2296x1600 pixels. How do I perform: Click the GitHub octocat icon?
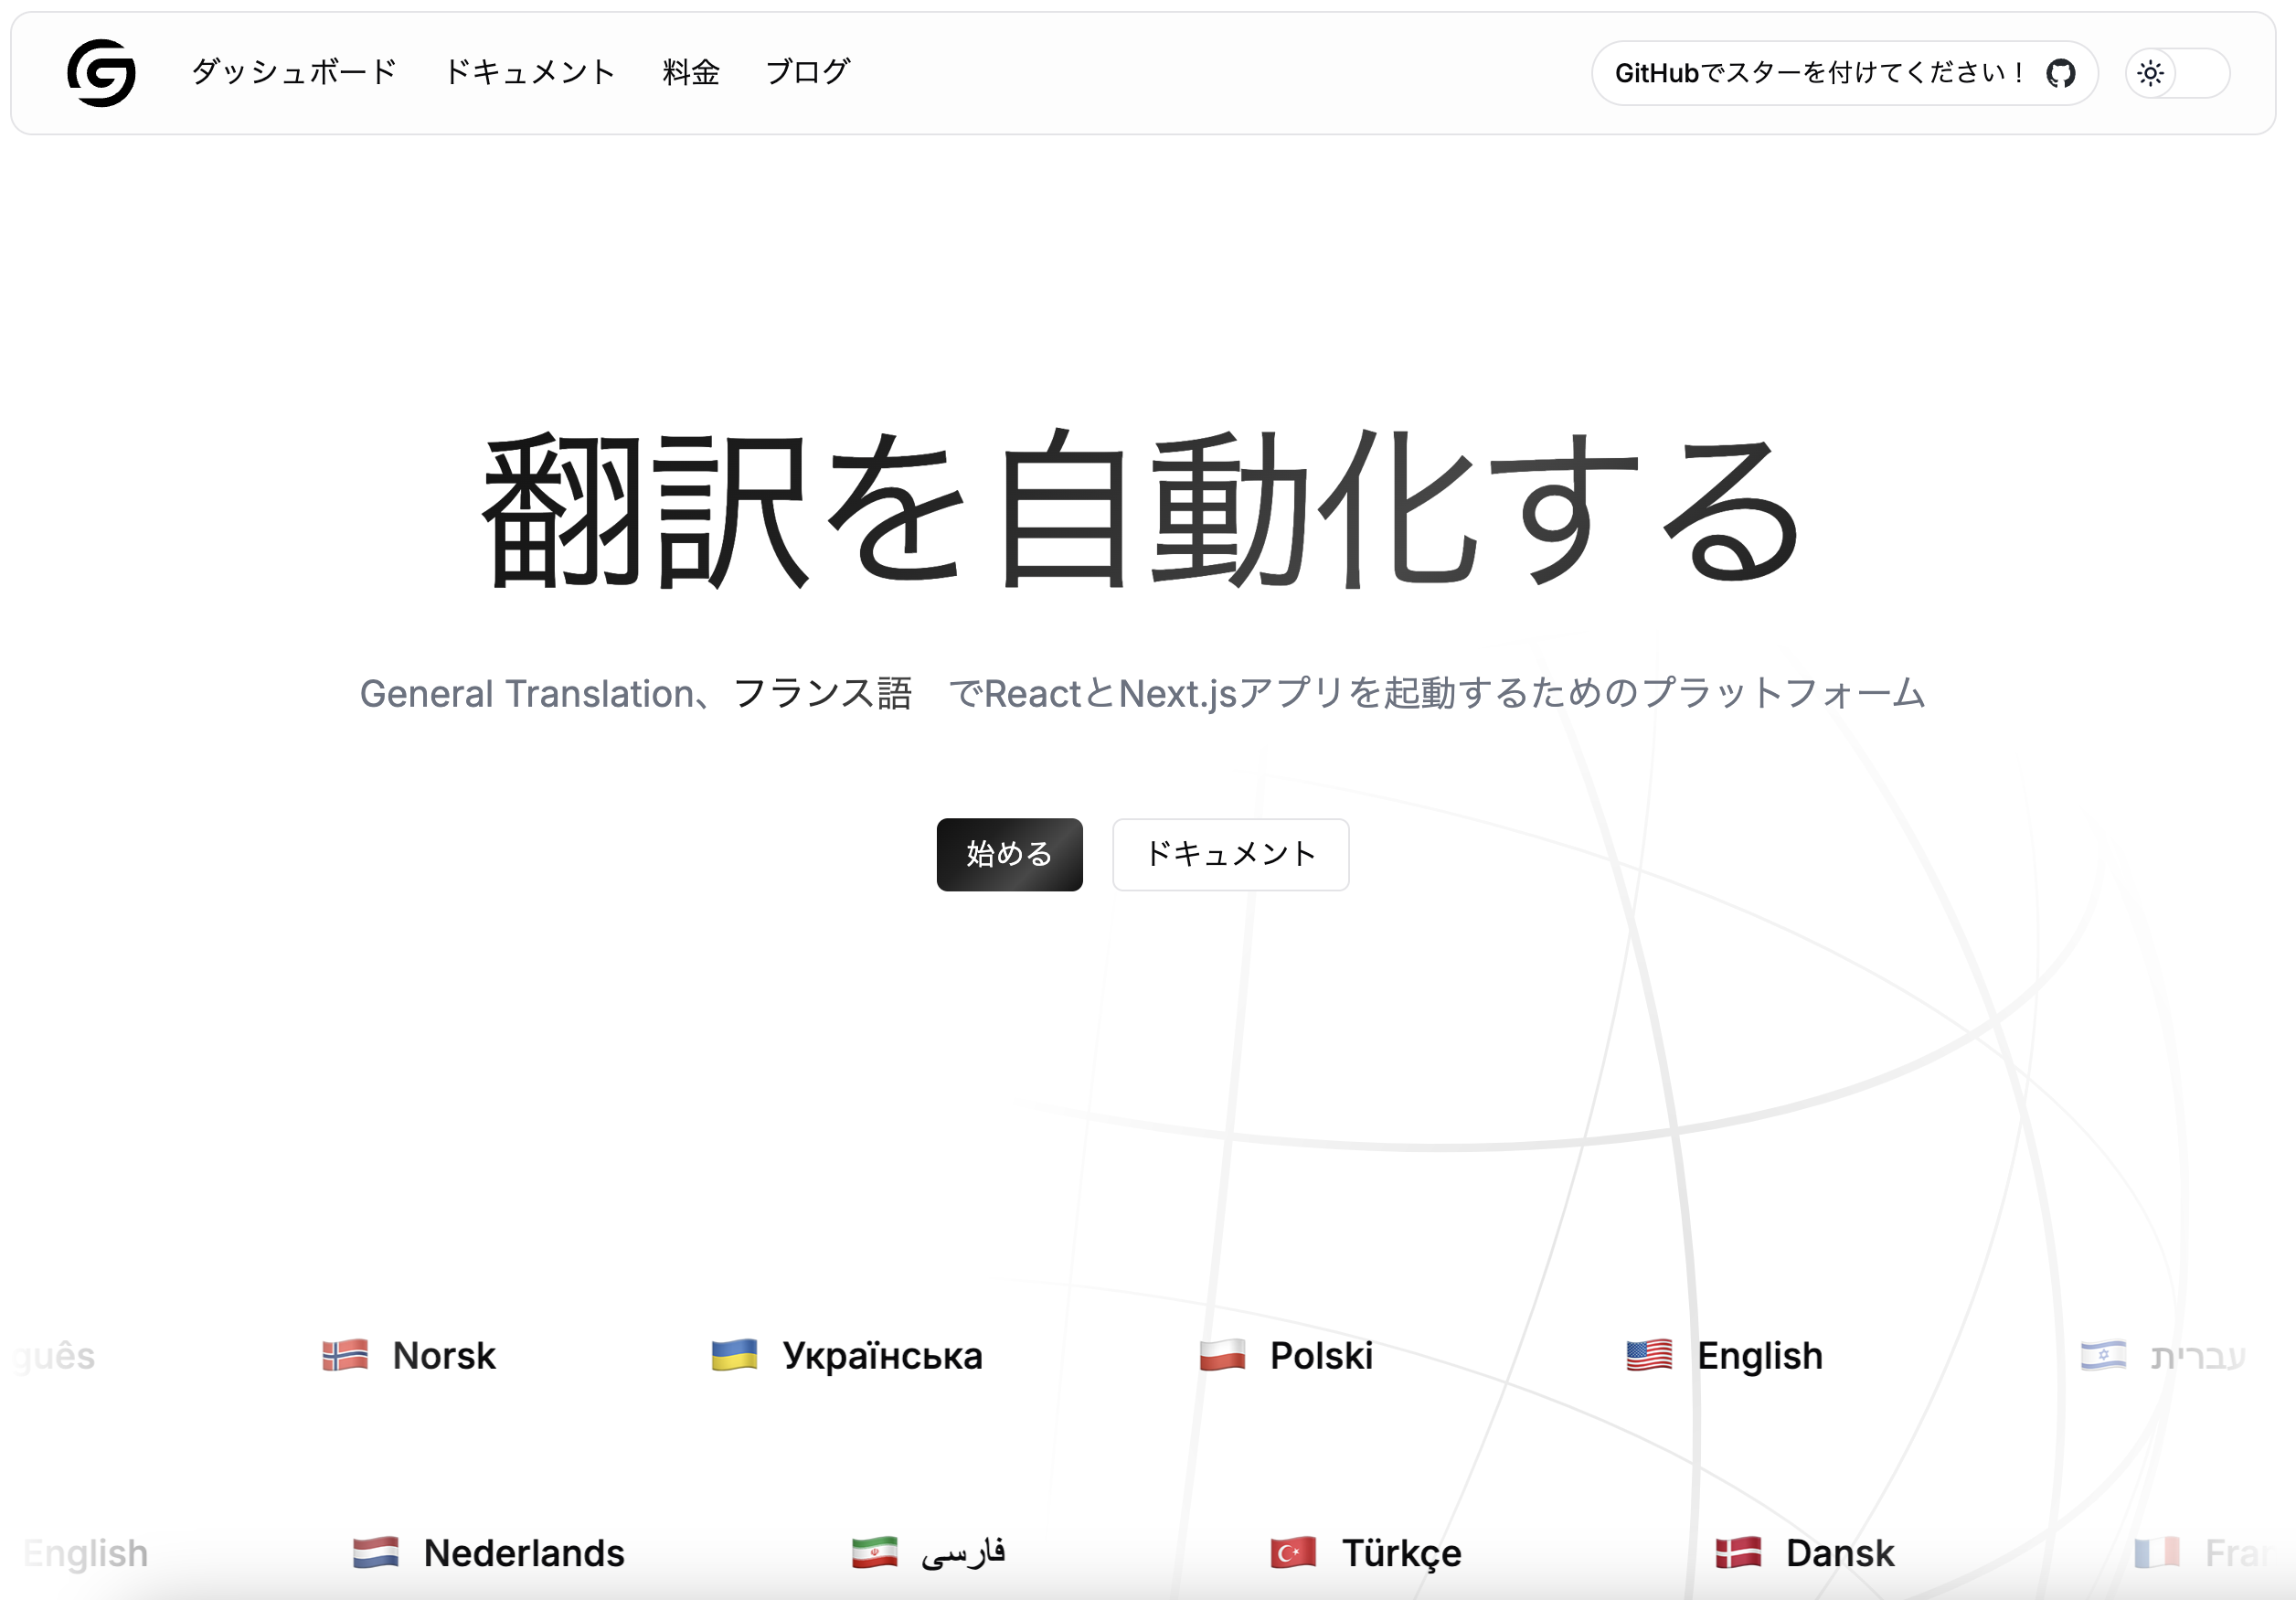point(2060,73)
